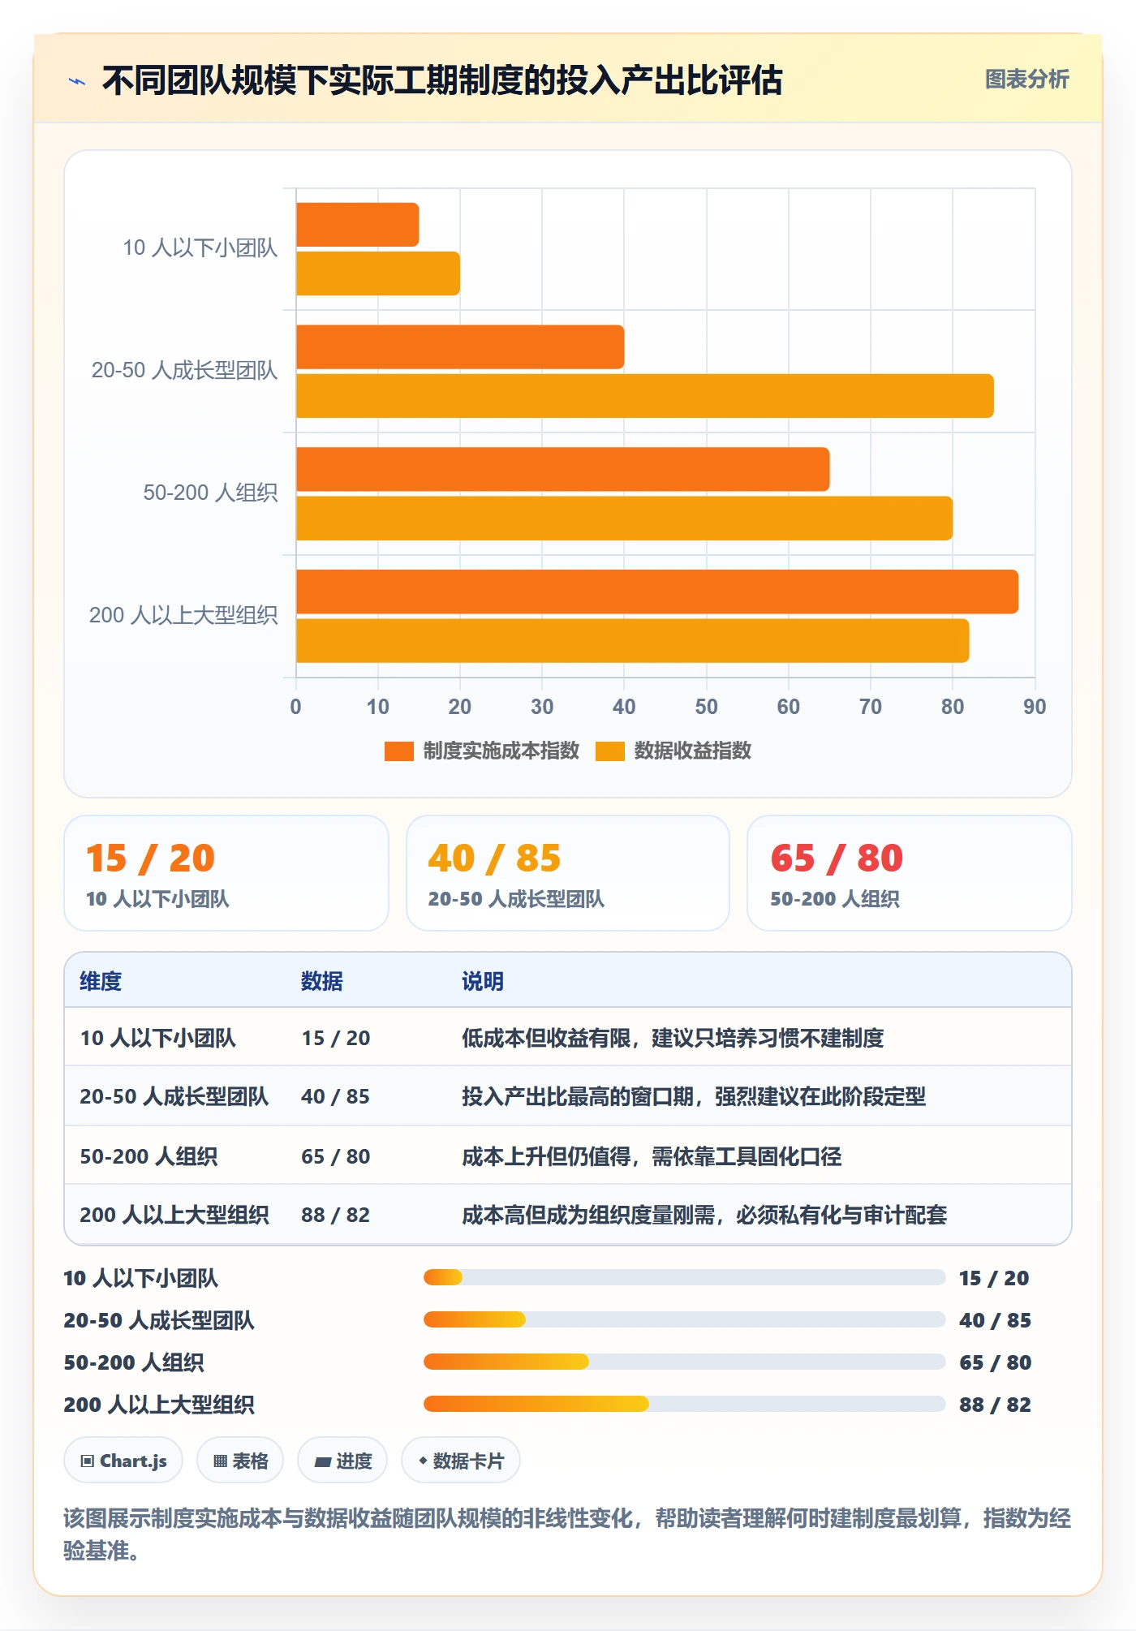Click the cost bar for 20-50 人成长型团队
Image resolution: width=1136 pixels, height=1631 pixels.
click(x=460, y=347)
